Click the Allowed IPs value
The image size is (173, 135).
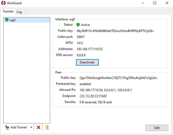coord(105,90)
